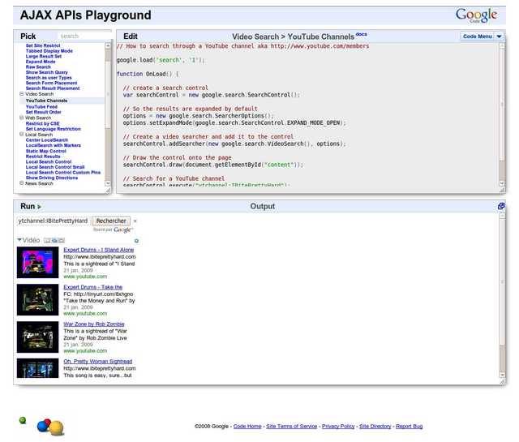The image size is (519, 442).
Task: Select Set Result Order sample
Action: pyautogui.click(x=43, y=112)
